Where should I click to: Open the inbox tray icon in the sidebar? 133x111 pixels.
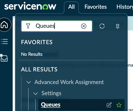pyautogui.click(x=4, y=58)
